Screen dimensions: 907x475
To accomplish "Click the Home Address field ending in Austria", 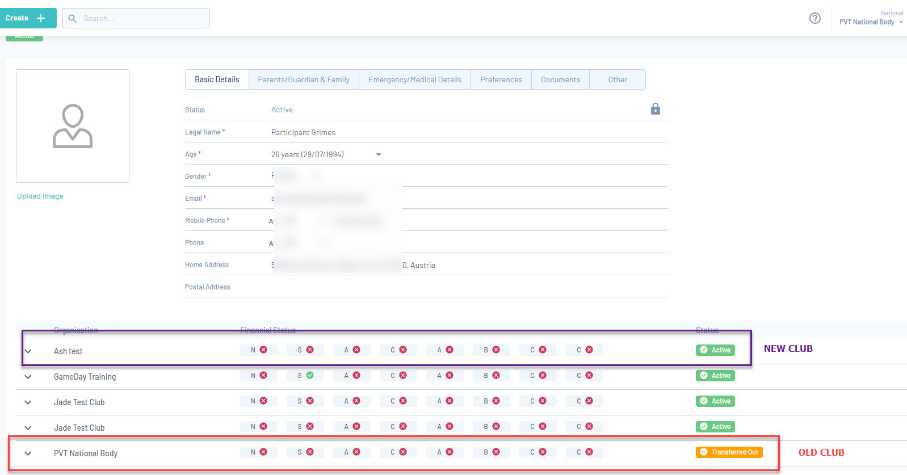I will pyautogui.click(x=469, y=265).
